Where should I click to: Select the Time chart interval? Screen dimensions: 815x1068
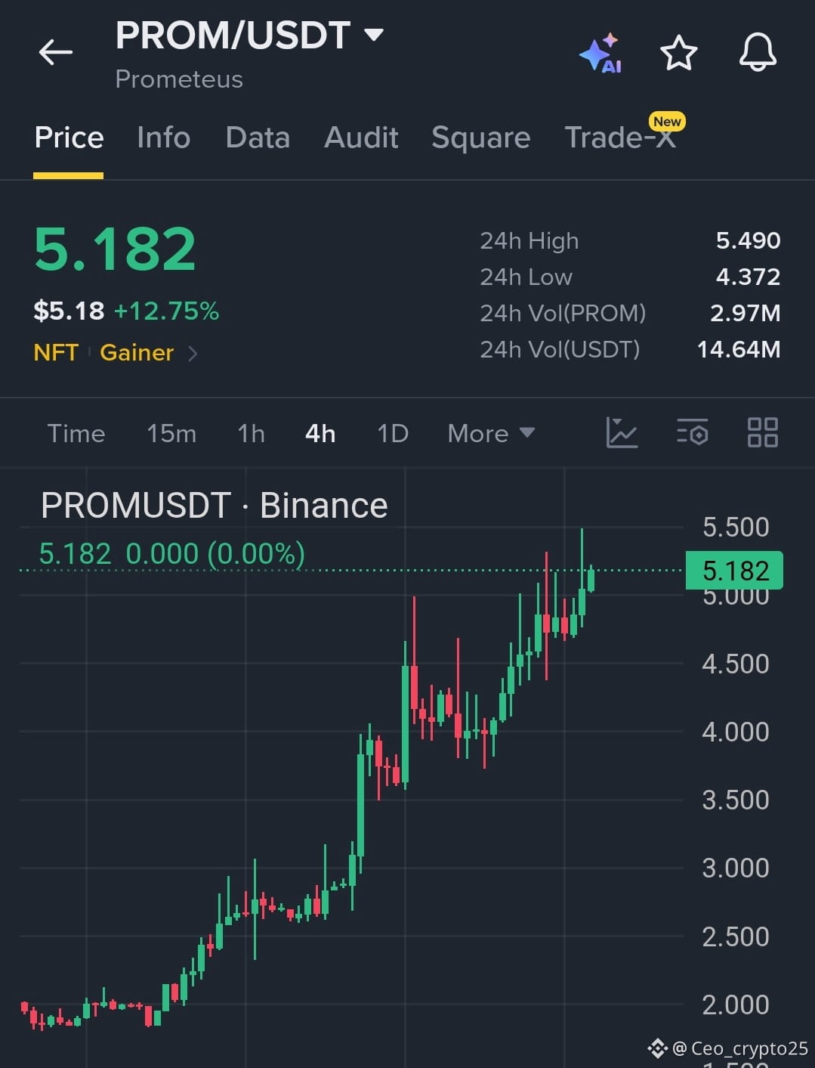[x=76, y=433]
